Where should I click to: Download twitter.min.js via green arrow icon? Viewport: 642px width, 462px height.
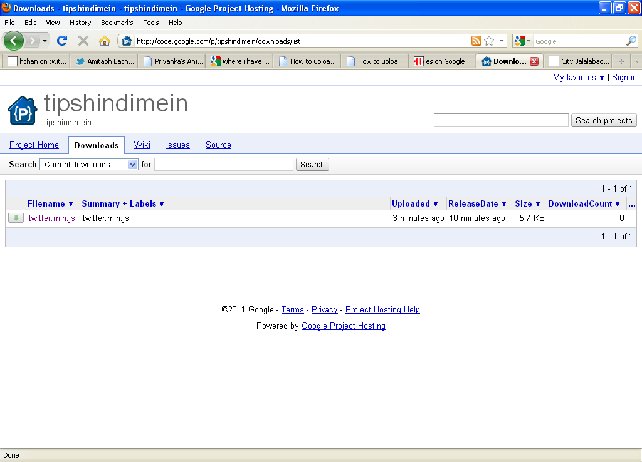16,218
